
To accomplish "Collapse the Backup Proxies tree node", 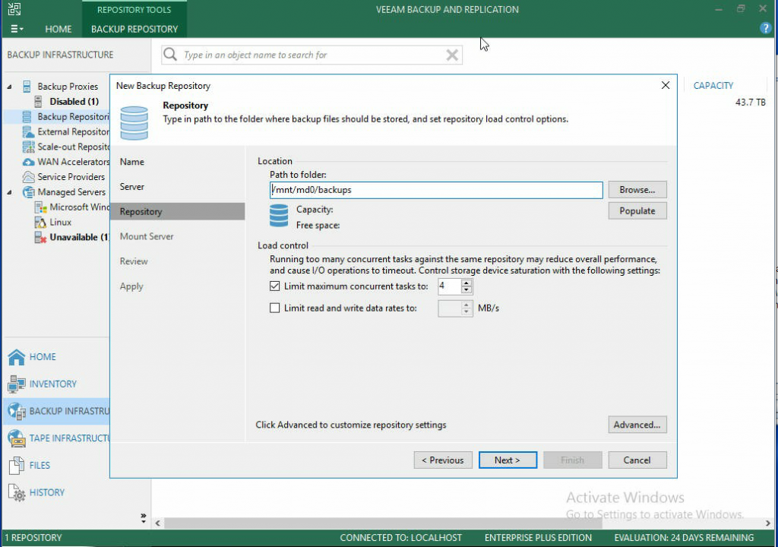I will point(9,87).
